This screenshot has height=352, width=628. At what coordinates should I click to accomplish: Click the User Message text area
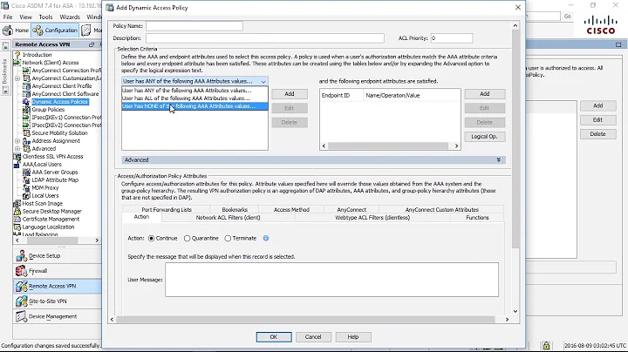(331, 280)
